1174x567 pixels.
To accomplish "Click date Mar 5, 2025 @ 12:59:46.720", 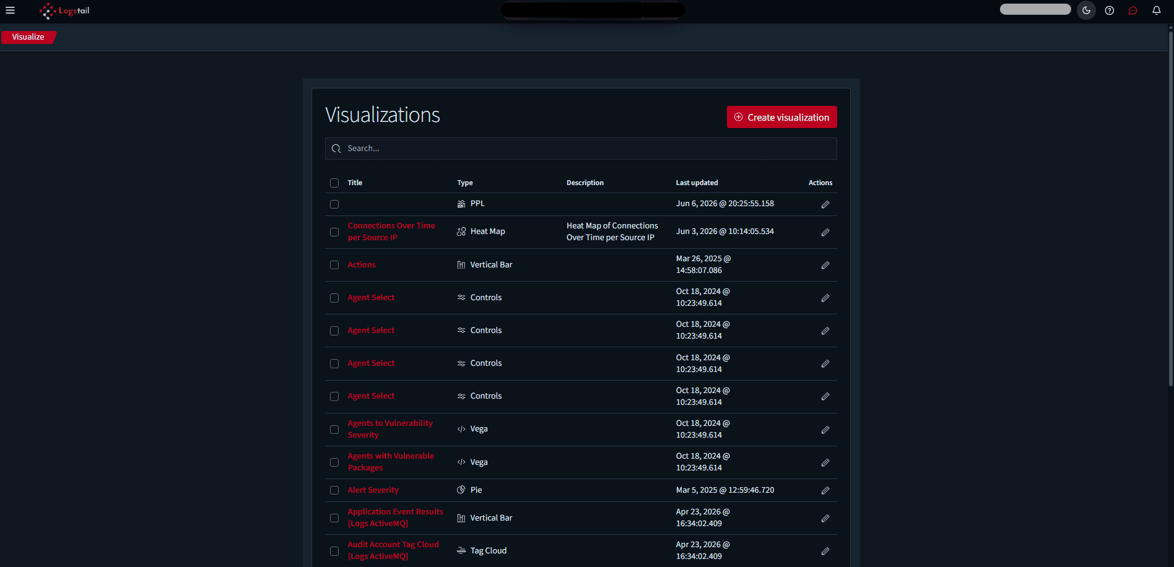I will 725,490.
